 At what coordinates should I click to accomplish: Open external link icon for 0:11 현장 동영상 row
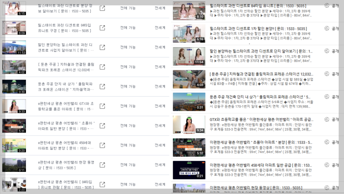102,164
